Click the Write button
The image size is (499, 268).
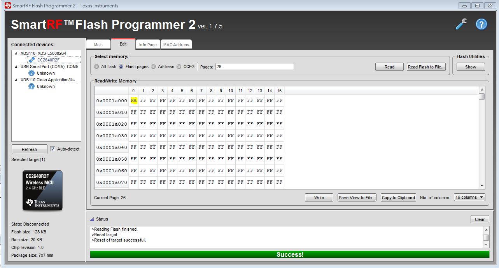click(319, 198)
